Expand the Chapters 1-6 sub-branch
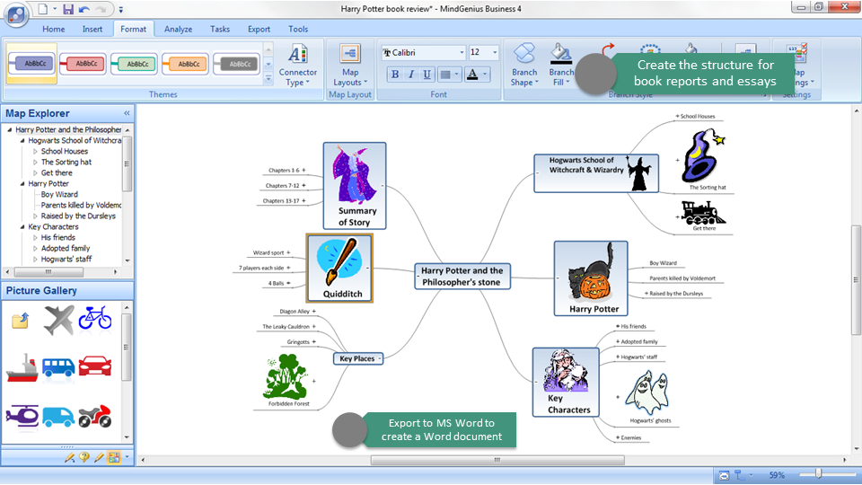 [x=303, y=171]
